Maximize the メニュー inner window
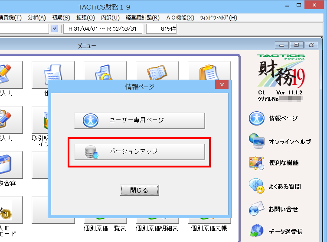The width and height of the screenshot is (327, 242). [x=296, y=45]
